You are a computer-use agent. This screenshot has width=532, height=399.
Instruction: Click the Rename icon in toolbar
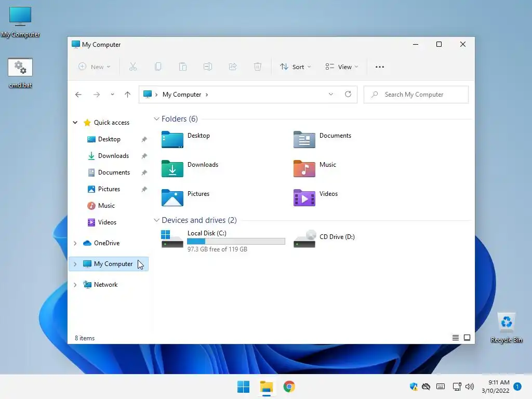[x=208, y=67]
